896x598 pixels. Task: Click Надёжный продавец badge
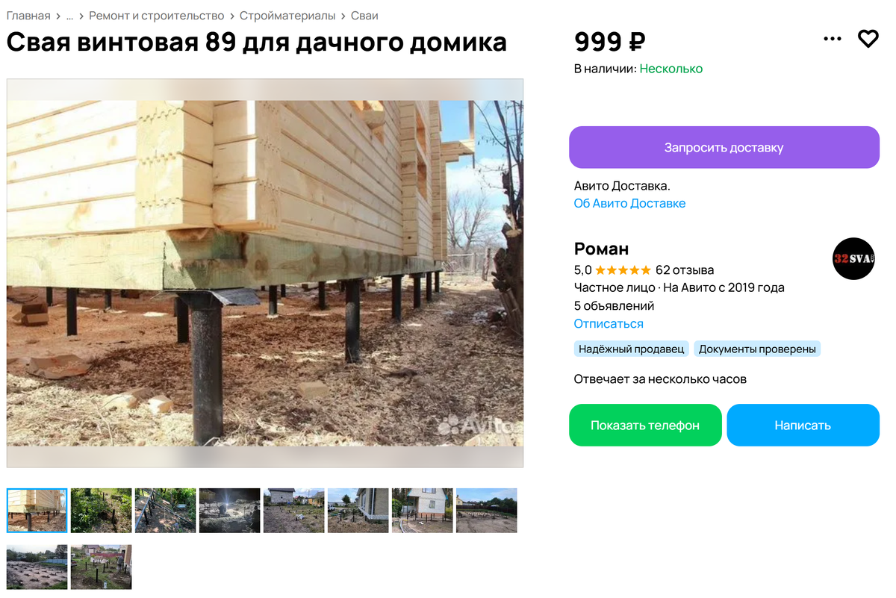632,349
